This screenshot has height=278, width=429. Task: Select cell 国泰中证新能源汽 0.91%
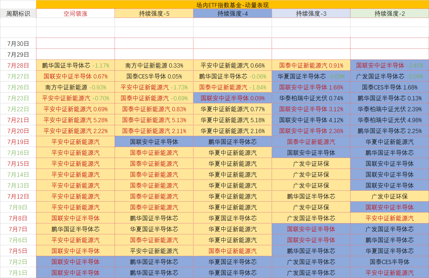[x=311, y=65]
